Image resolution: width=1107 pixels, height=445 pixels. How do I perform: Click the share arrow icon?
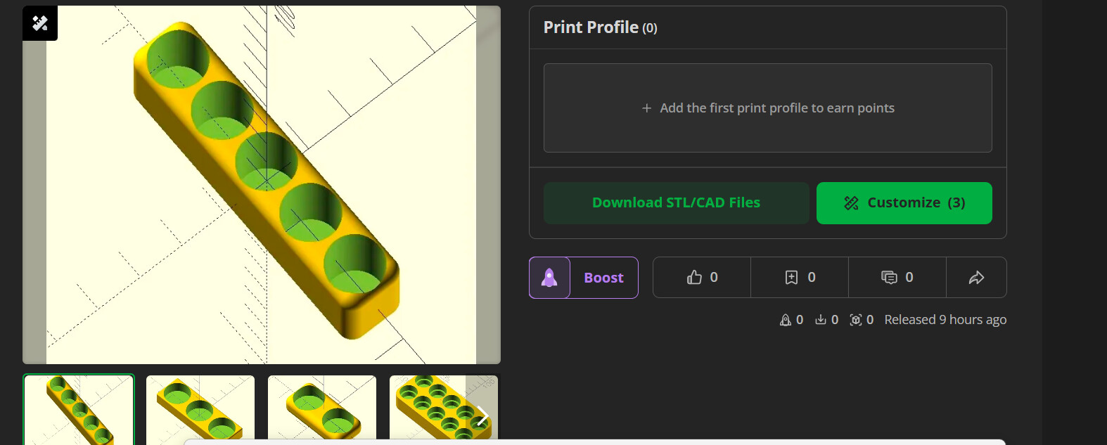point(976,278)
